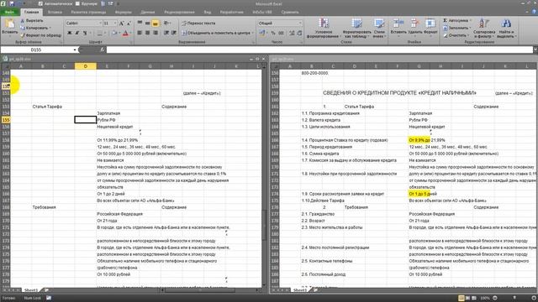Screen dimensions: 538x302
Task: Click the decrease decimal icon
Action: pyautogui.click(x=299, y=33)
